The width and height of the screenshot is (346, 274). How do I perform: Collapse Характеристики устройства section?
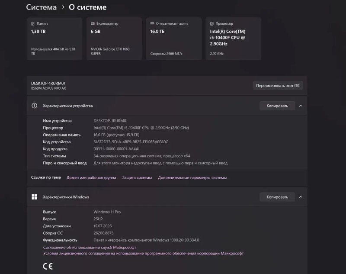point(301,106)
